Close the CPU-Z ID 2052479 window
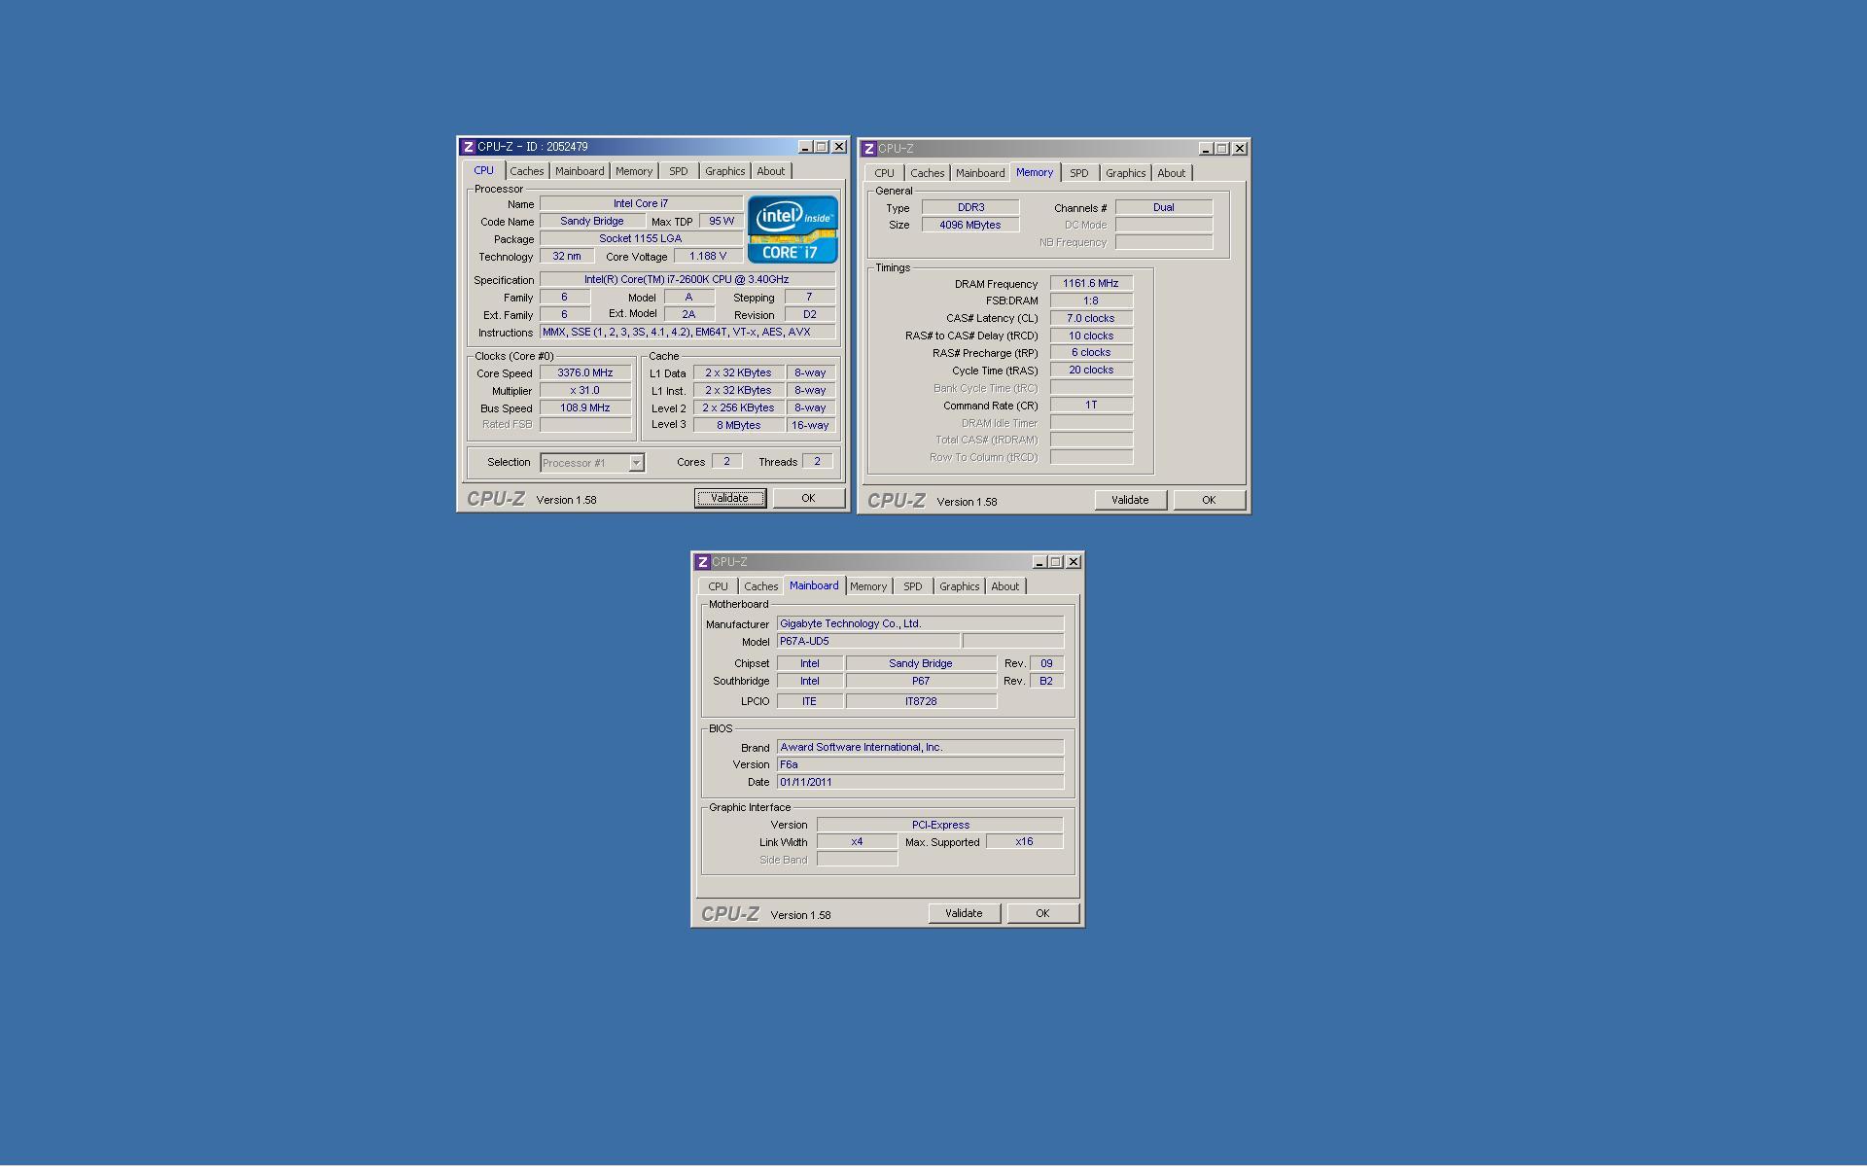1867x1167 pixels. coord(839,147)
